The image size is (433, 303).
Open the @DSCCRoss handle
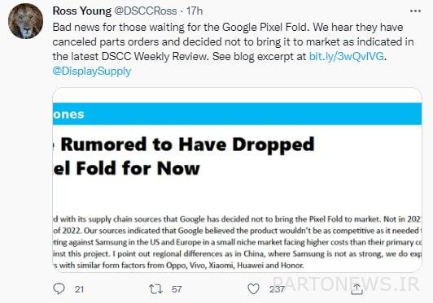point(145,11)
